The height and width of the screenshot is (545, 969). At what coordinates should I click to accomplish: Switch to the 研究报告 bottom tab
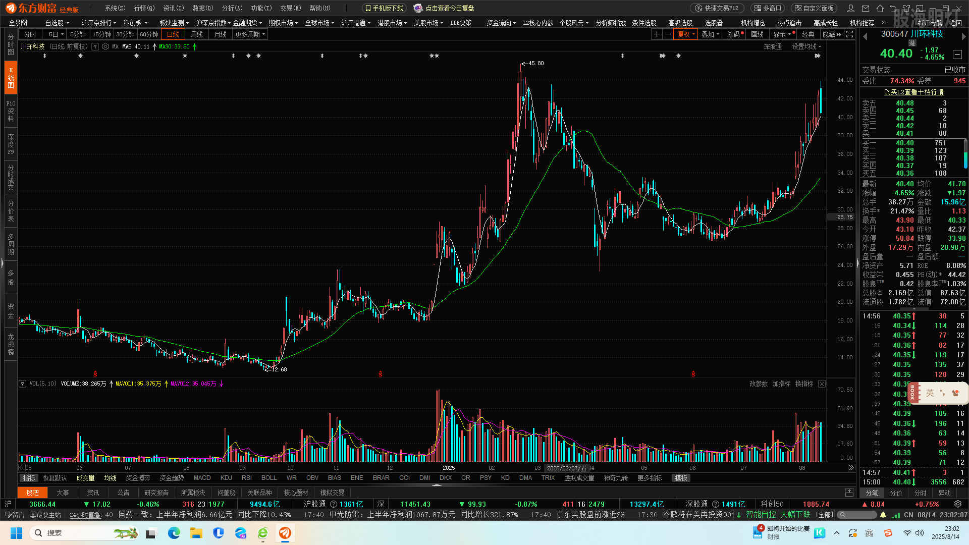pyautogui.click(x=156, y=493)
